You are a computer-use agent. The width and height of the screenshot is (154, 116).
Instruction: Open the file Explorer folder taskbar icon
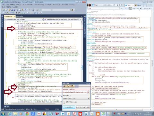click(x=15, y=114)
